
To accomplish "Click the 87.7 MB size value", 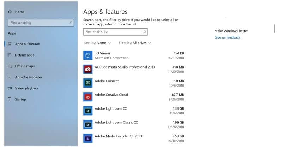I will pos(178,95).
